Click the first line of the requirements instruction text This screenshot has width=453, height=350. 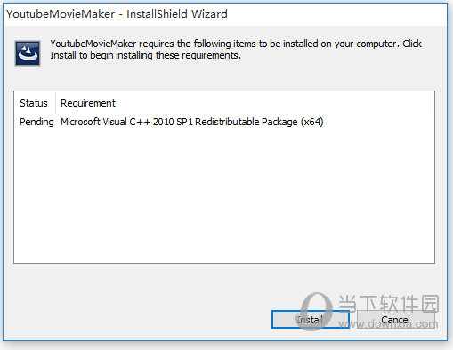tap(236, 44)
